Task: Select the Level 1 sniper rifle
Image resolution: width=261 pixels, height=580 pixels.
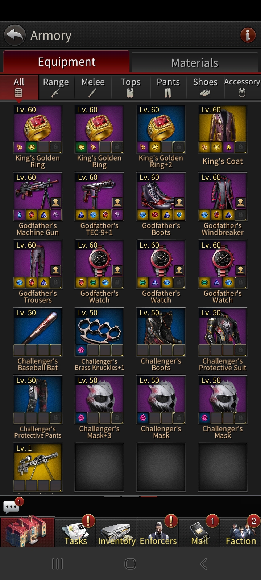Action: point(38,467)
